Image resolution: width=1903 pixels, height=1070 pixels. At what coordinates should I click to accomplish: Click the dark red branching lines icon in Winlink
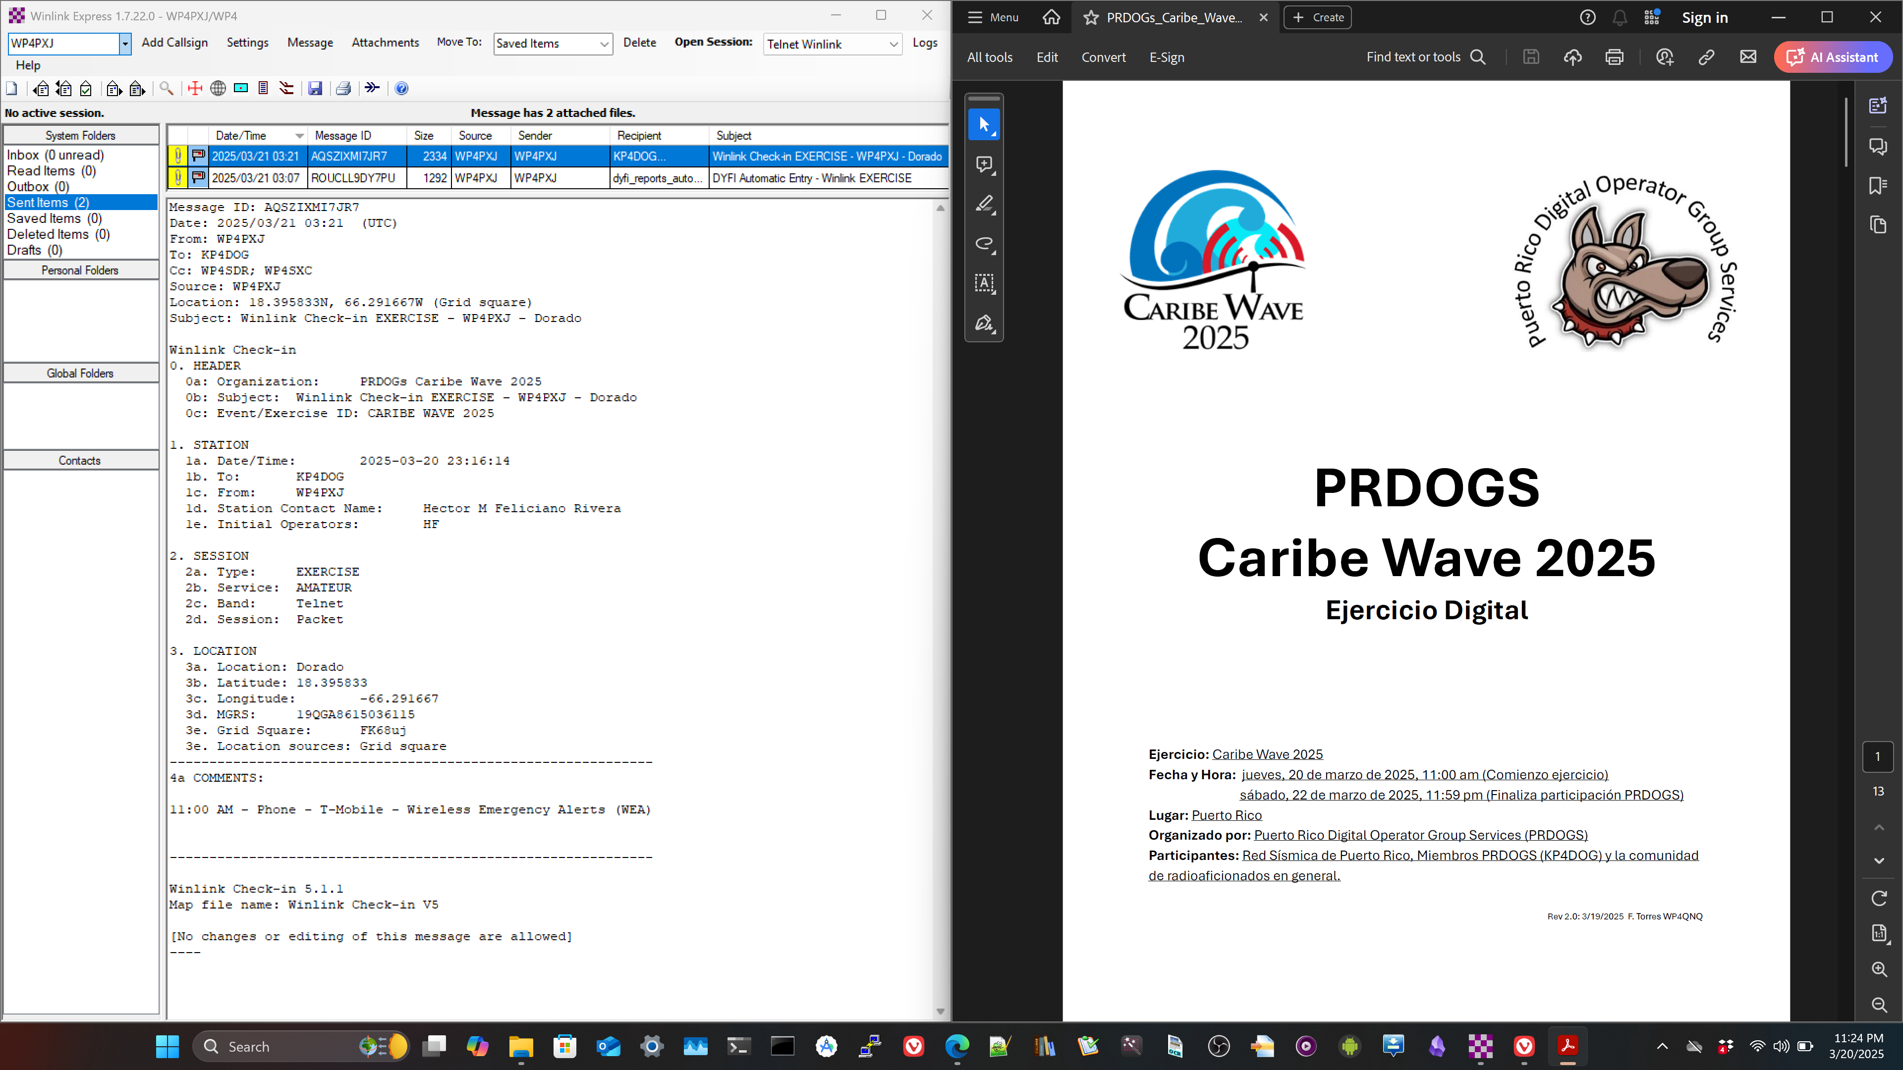(286, 89)
